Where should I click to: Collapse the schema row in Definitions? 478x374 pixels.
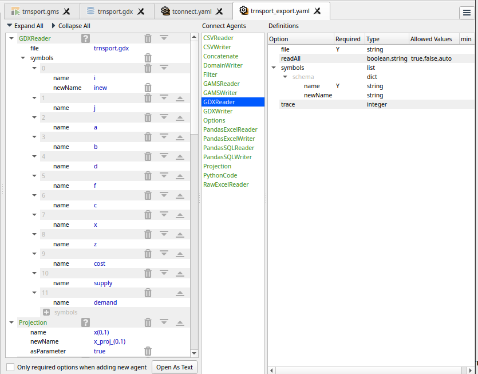(x=285, y=77)
